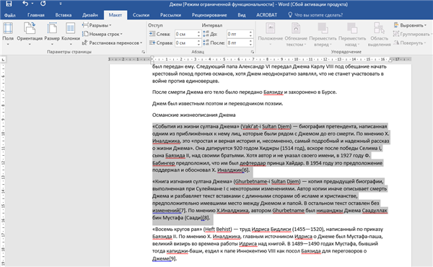This screenshot has height=267, width=433.
Task: Click the После spacing input field
Action: click(x=237, y=43)
